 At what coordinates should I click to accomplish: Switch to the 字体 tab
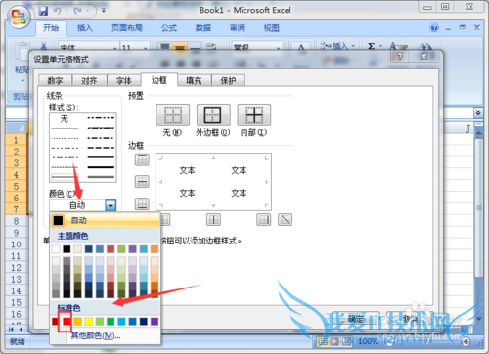124,80
